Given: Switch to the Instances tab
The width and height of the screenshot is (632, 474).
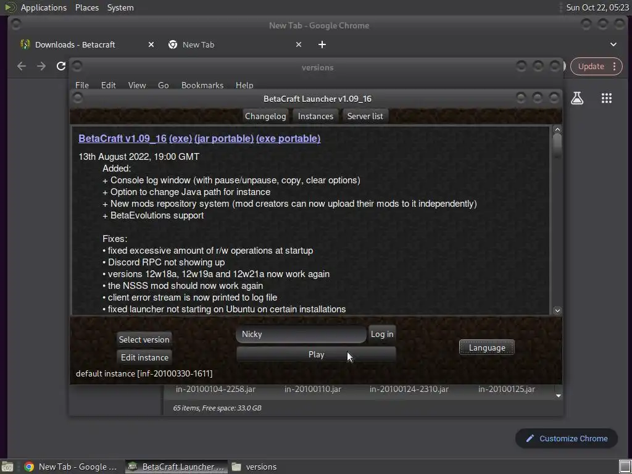Looking at the screenshot, I should pyautogui.click(x=315, y=116).
